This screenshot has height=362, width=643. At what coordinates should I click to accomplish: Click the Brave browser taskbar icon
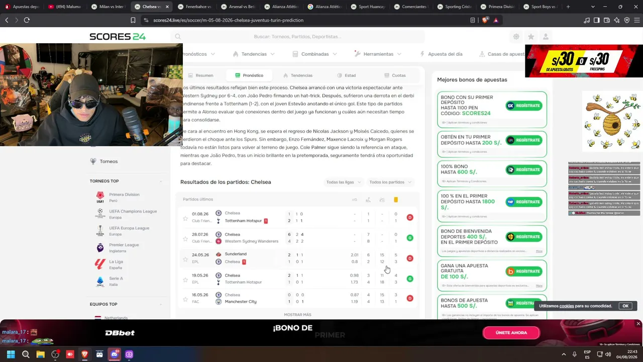(85, 354)
